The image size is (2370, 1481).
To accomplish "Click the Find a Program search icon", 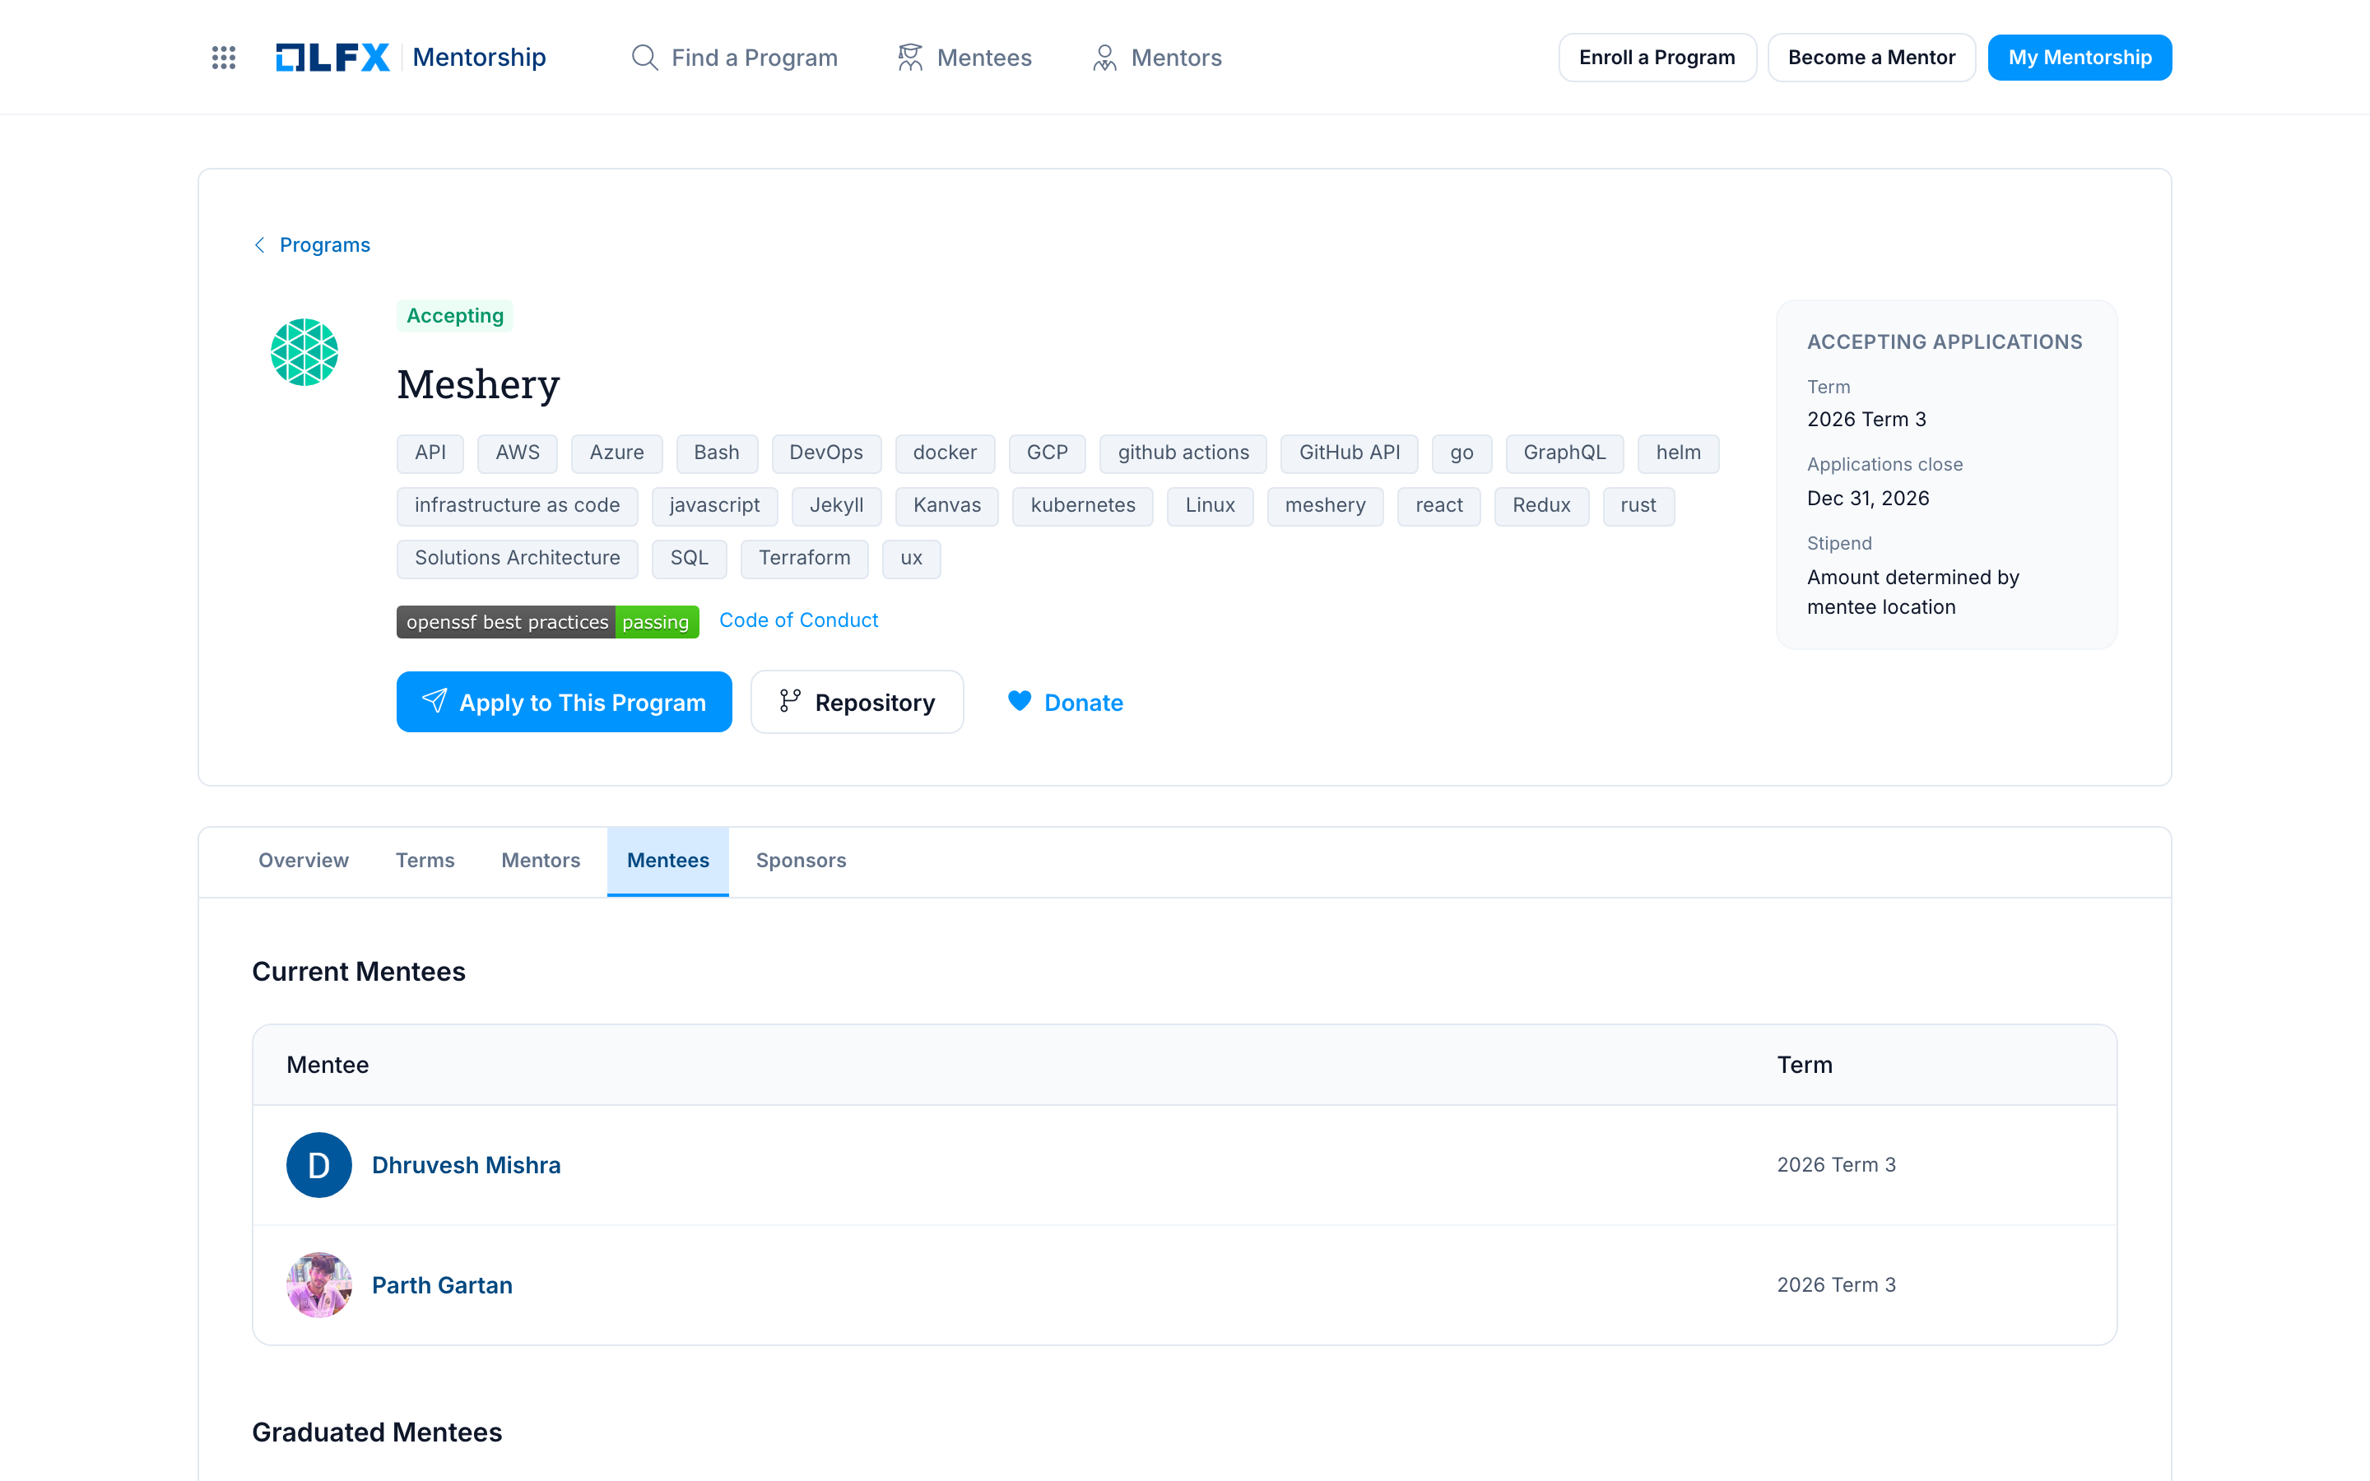I will coord(644,58).
